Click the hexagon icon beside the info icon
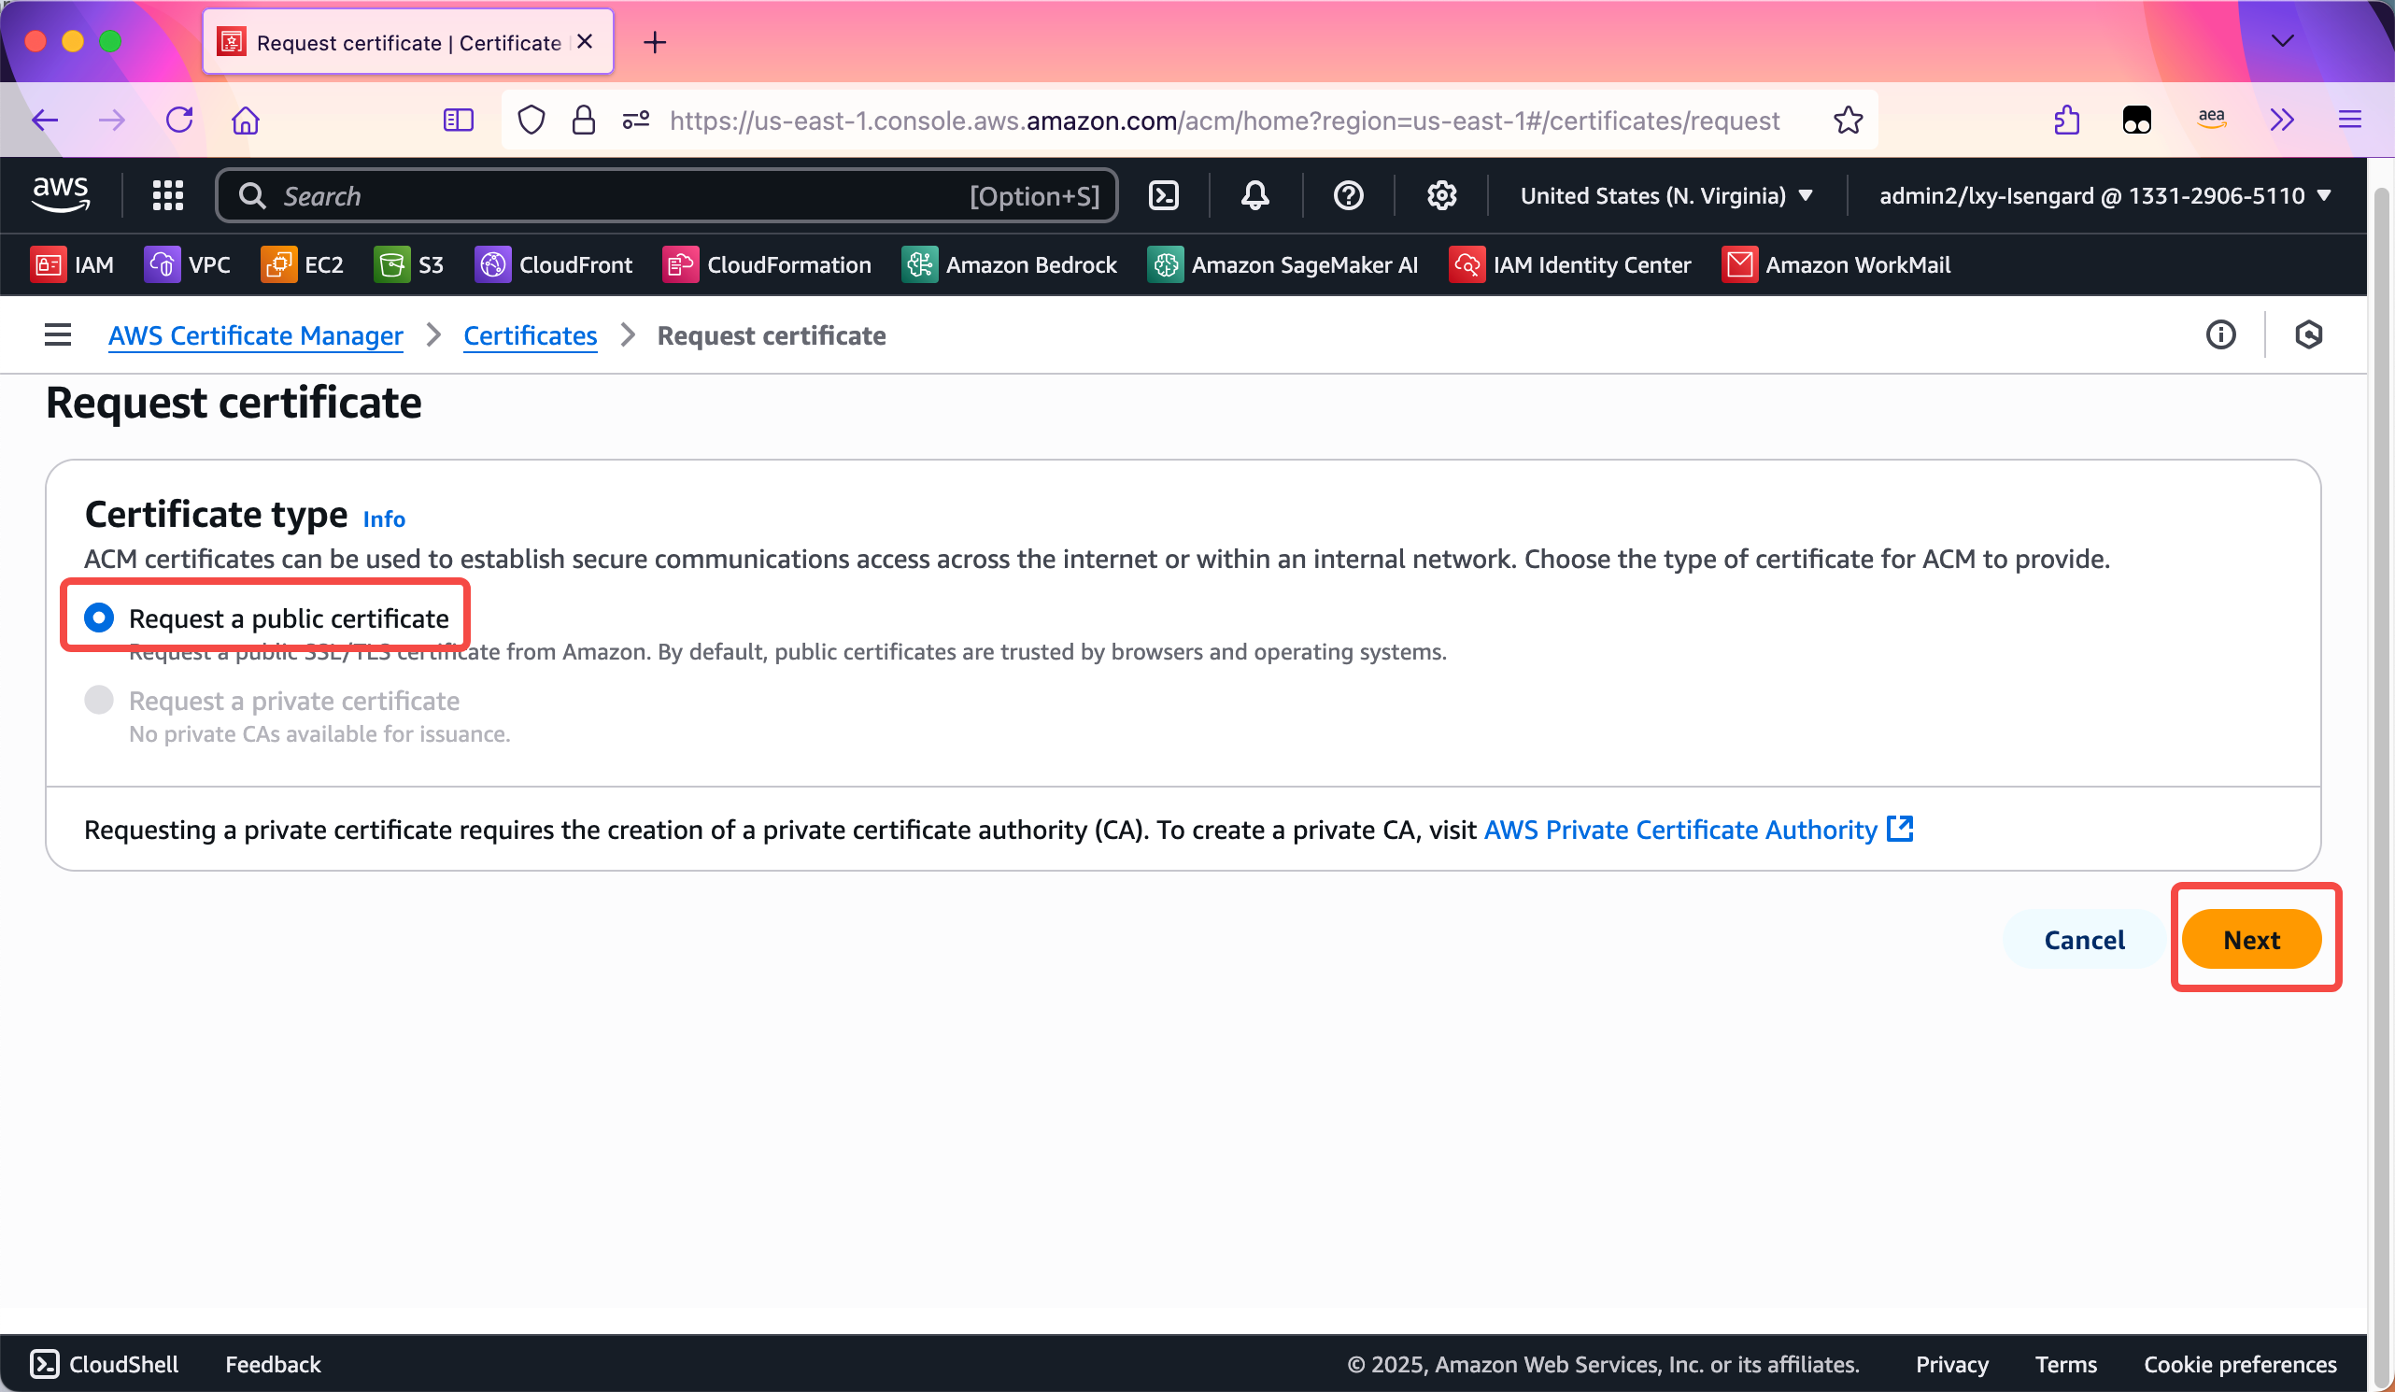The height and width of the screenshot is (1392, 2395). pyautogui.click(x=2308, y=334)
